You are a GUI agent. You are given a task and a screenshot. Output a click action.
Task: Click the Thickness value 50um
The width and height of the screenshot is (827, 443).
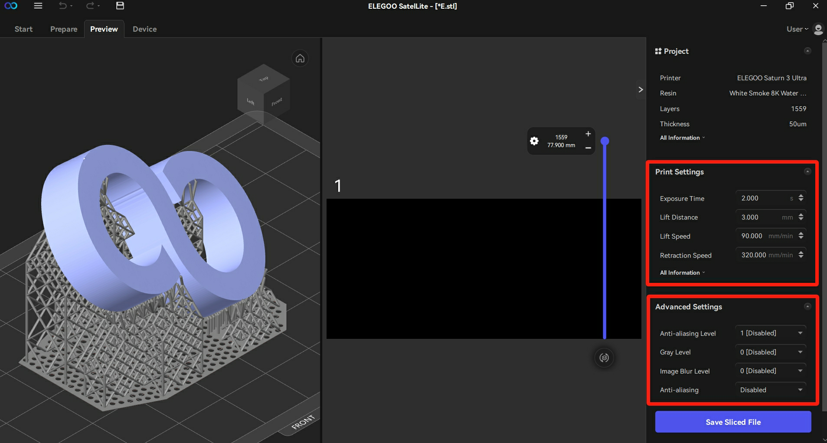798,124
